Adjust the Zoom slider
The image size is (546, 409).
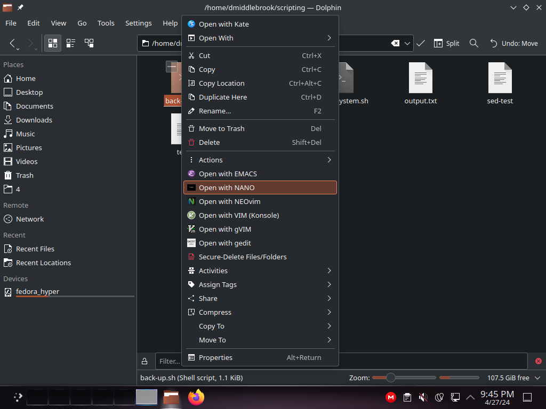pyautogui.click(x=404, y=378)
